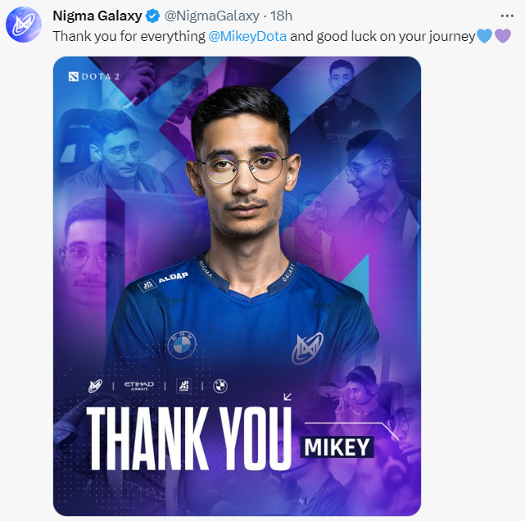Open the @MikeyDota mention link
This screenshot has height=521, width=525.
(247, 36)
